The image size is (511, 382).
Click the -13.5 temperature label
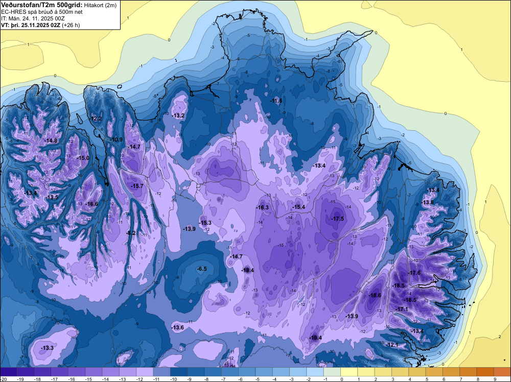52,197
